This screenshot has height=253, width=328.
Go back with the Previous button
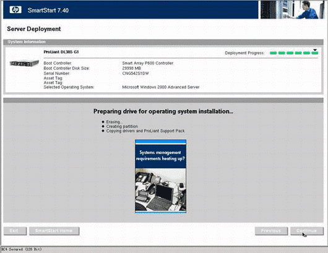[271, 231]
